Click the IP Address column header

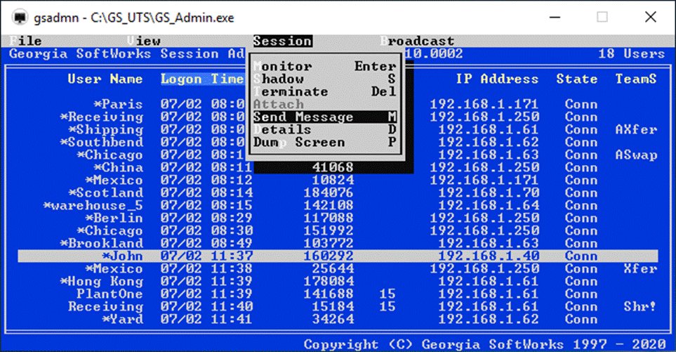click(497, 79)
